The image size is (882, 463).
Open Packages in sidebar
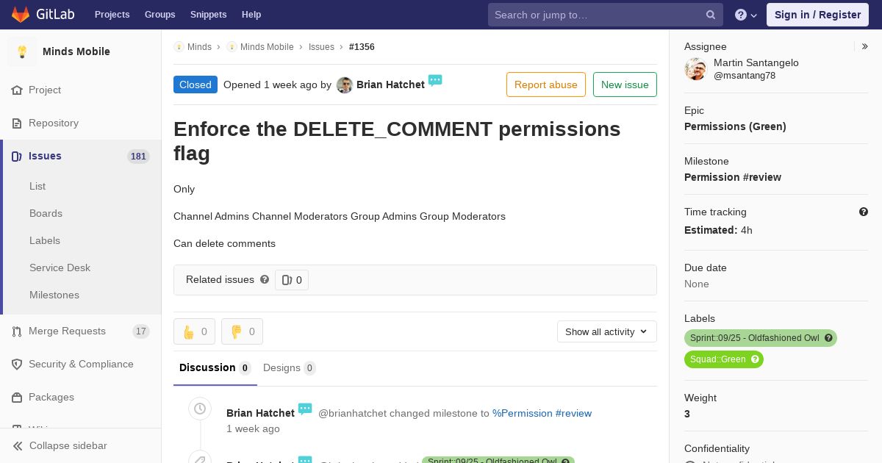click(51, 397)
